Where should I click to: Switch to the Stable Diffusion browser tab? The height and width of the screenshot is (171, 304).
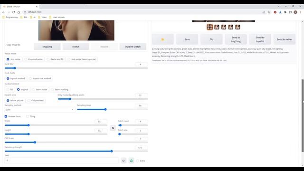pyautogui.click(x=20, y=7)
